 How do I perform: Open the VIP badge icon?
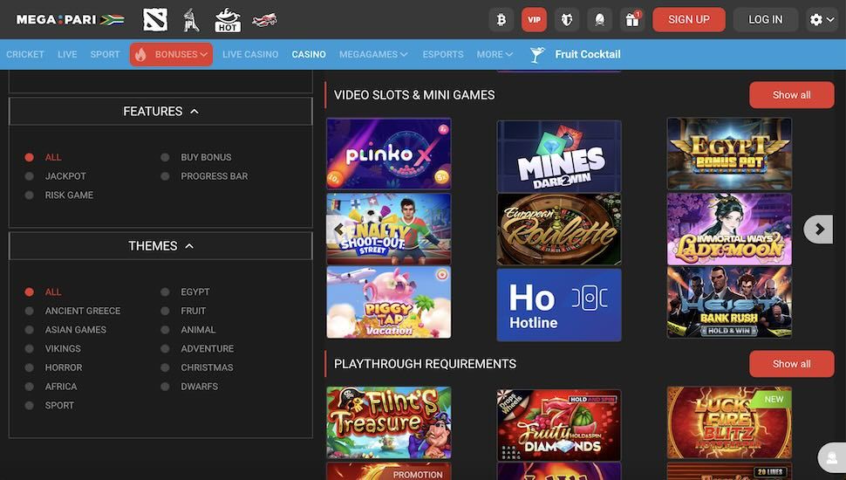534,19
